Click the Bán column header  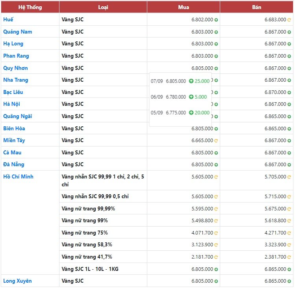coord(257,7)
